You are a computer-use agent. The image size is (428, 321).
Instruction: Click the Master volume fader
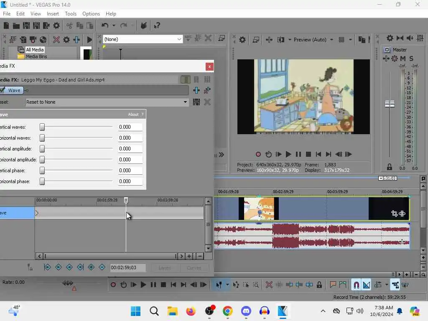(x=390, y=104)
